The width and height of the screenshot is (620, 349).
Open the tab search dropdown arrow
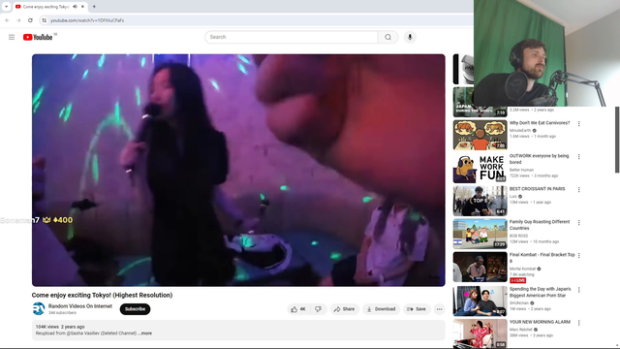point(6,7)
